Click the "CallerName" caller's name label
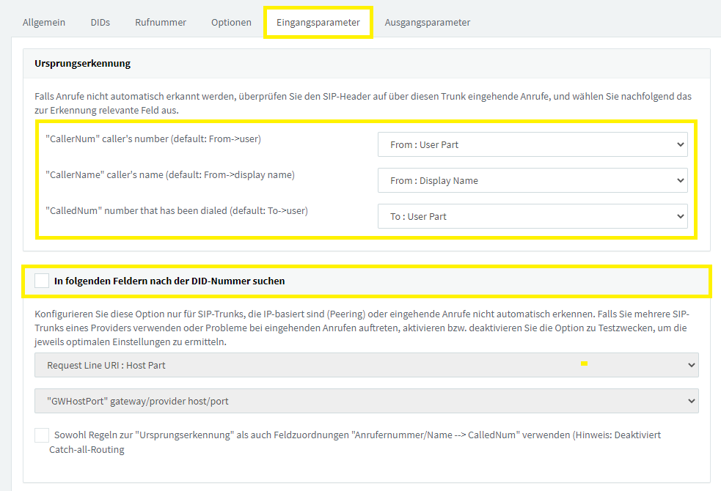Screen dimensions: 721x491 click(x=170, y=174)
